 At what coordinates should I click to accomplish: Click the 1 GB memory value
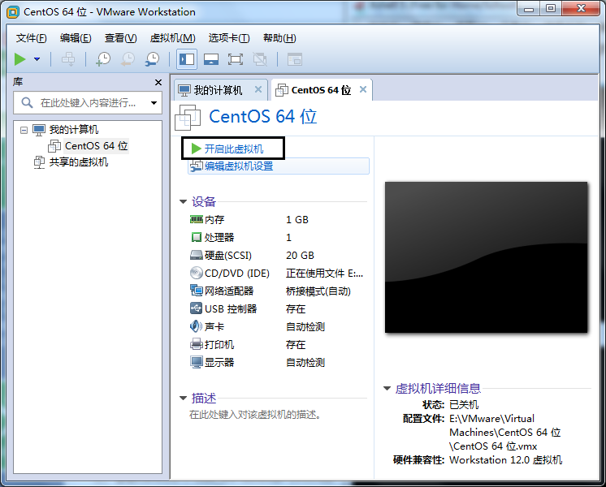[297, 220]
